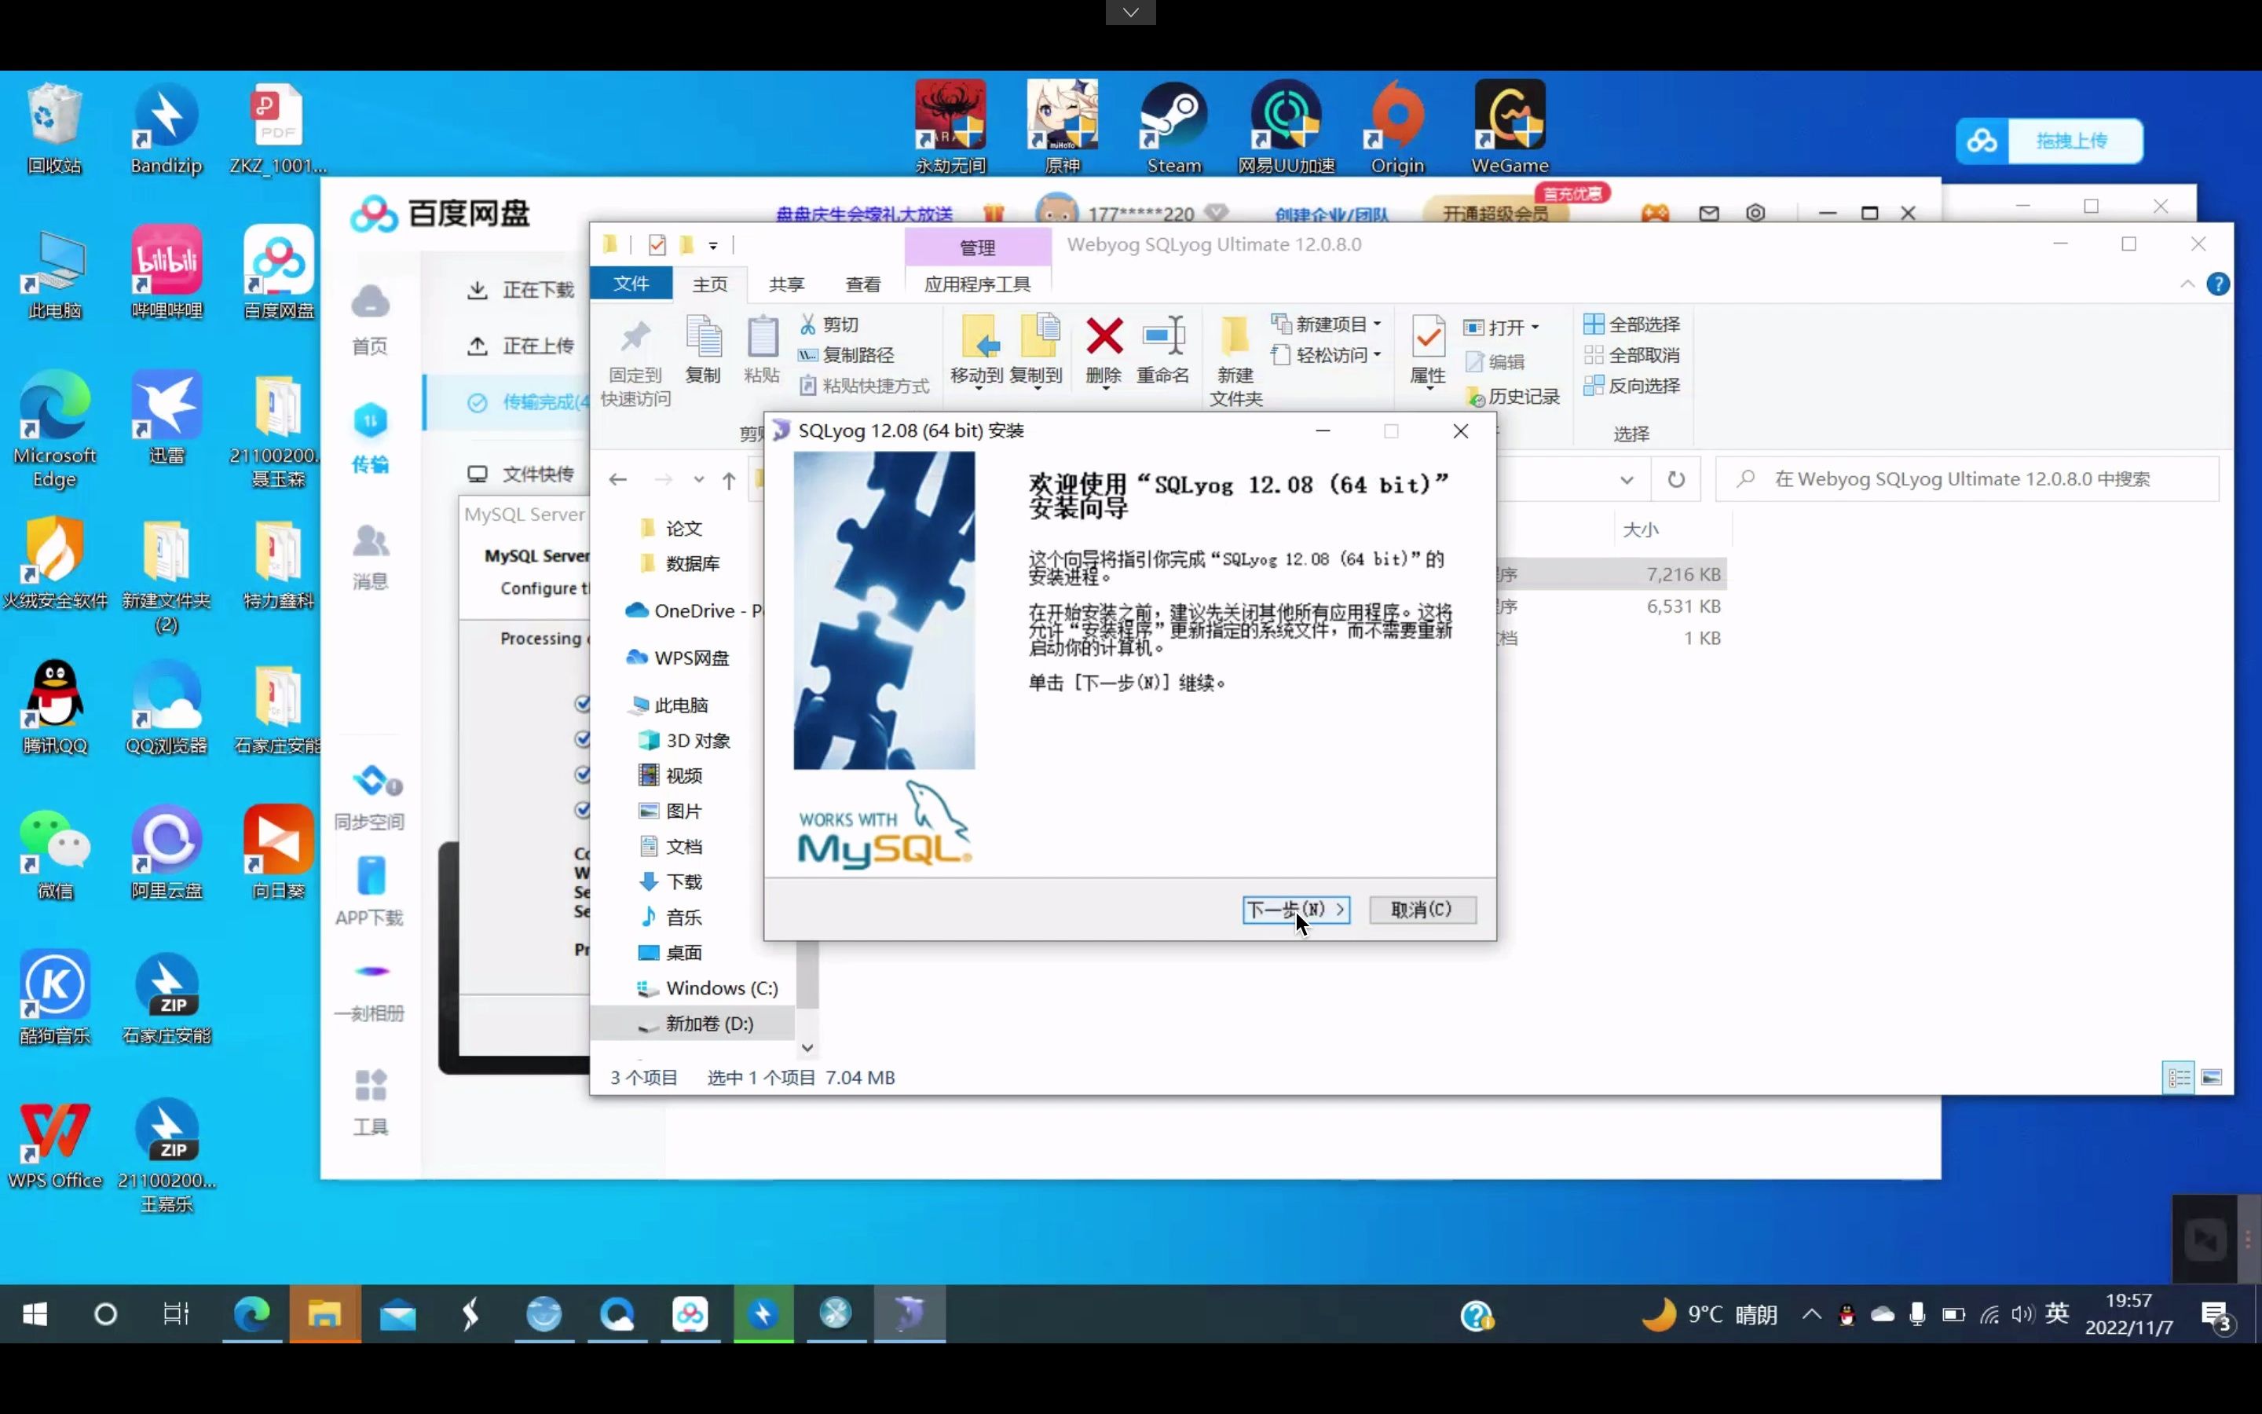Click Invert selection (反向选择) in ribbon
The width and height of the screenshot is (2262, 1414).
click(1632, 385)
